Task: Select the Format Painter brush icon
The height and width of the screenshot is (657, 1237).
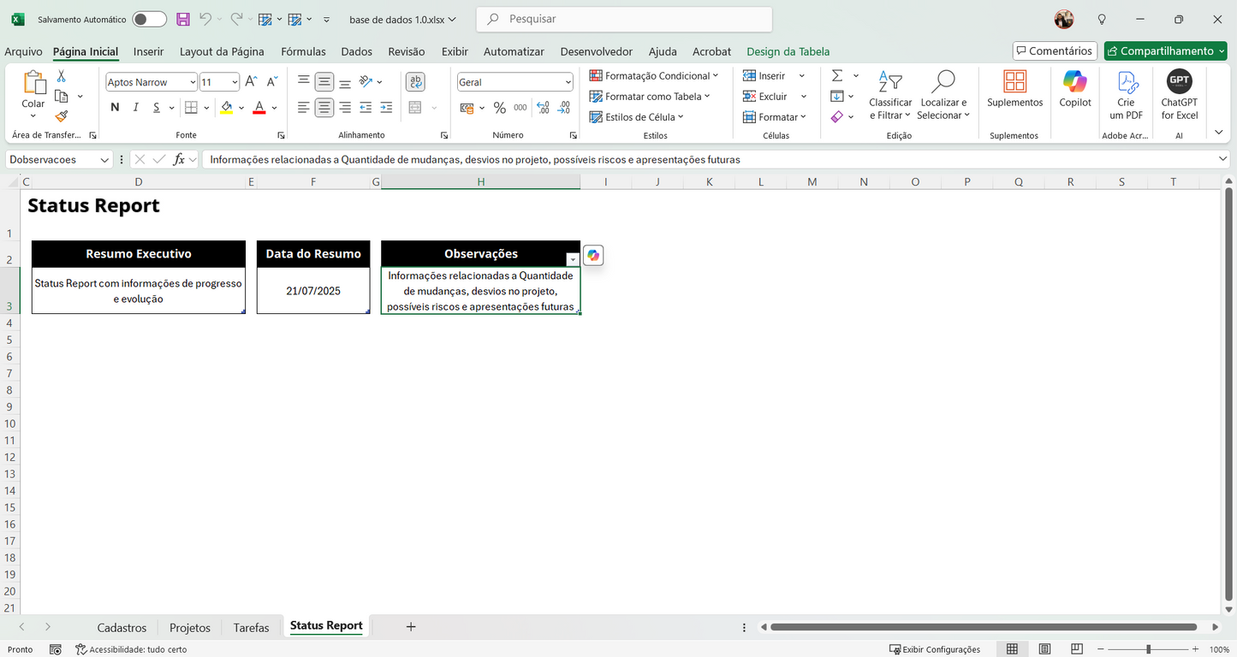Action: point(62,116)
